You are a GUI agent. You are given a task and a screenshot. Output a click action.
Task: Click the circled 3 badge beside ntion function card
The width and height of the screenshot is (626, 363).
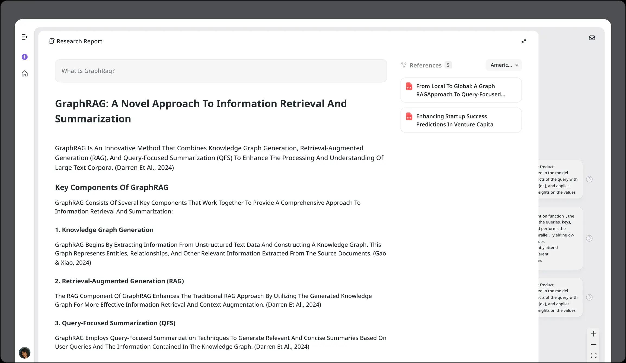point(589,238)
